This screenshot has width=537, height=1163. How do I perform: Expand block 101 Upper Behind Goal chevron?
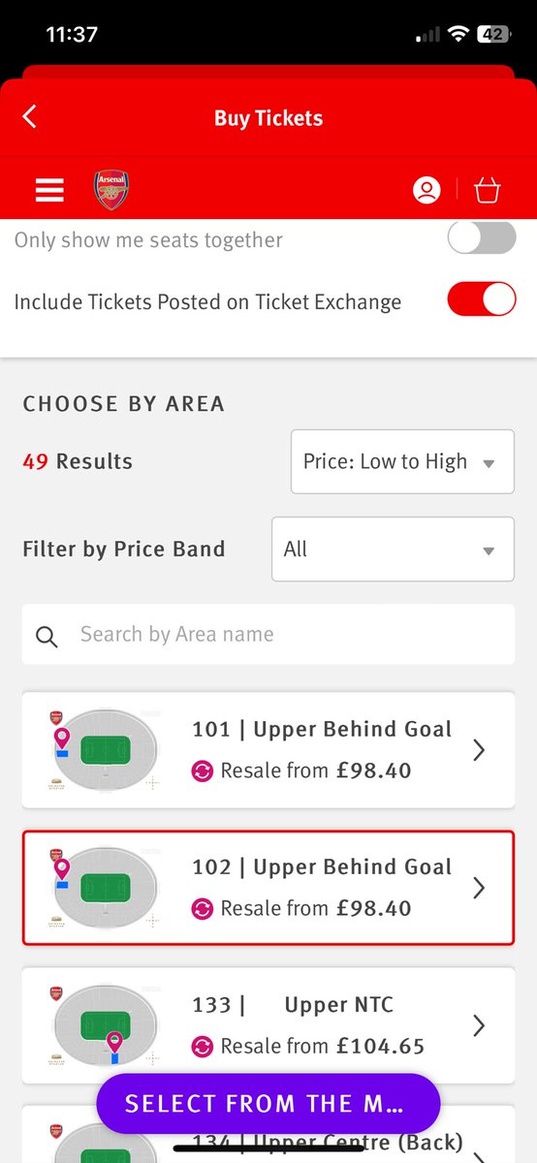[478, 750]
